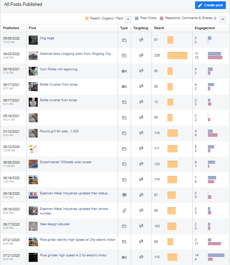This screenshot has width=230, height=265.
Task: Click the globe icon for phone number update
Action: (141, 210)
